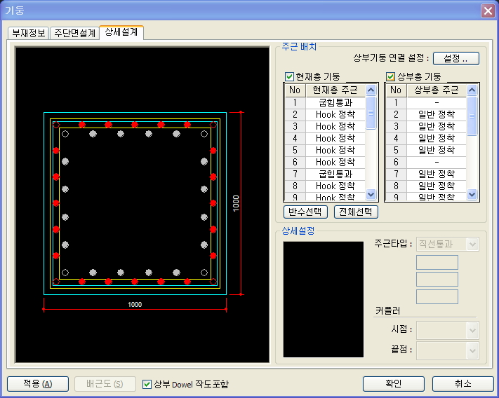Select row 4 일반 정착 in 상부층 list
499x398 pixels.
pos(437,138)
